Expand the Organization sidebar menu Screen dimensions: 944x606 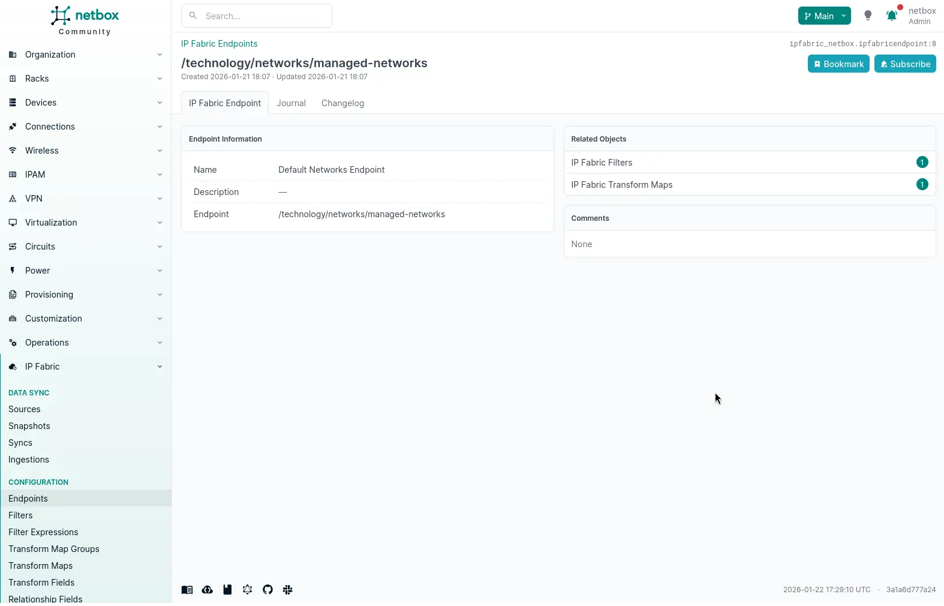[x=85, y=55]
